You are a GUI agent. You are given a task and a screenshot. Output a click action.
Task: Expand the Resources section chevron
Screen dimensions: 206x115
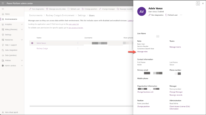point(22,40)
